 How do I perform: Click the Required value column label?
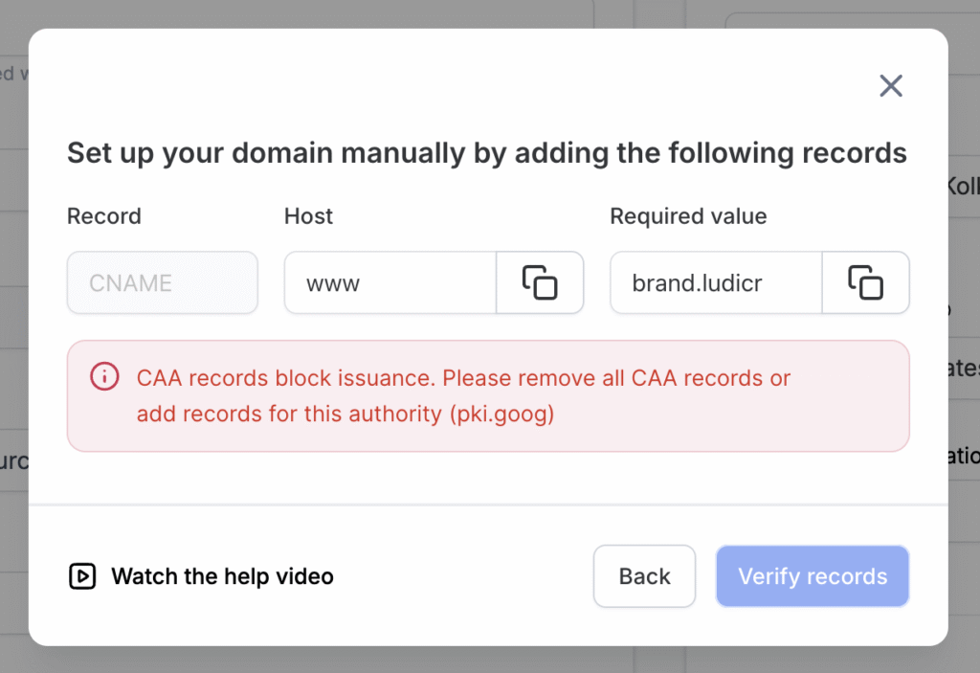[x=688, y=216]
